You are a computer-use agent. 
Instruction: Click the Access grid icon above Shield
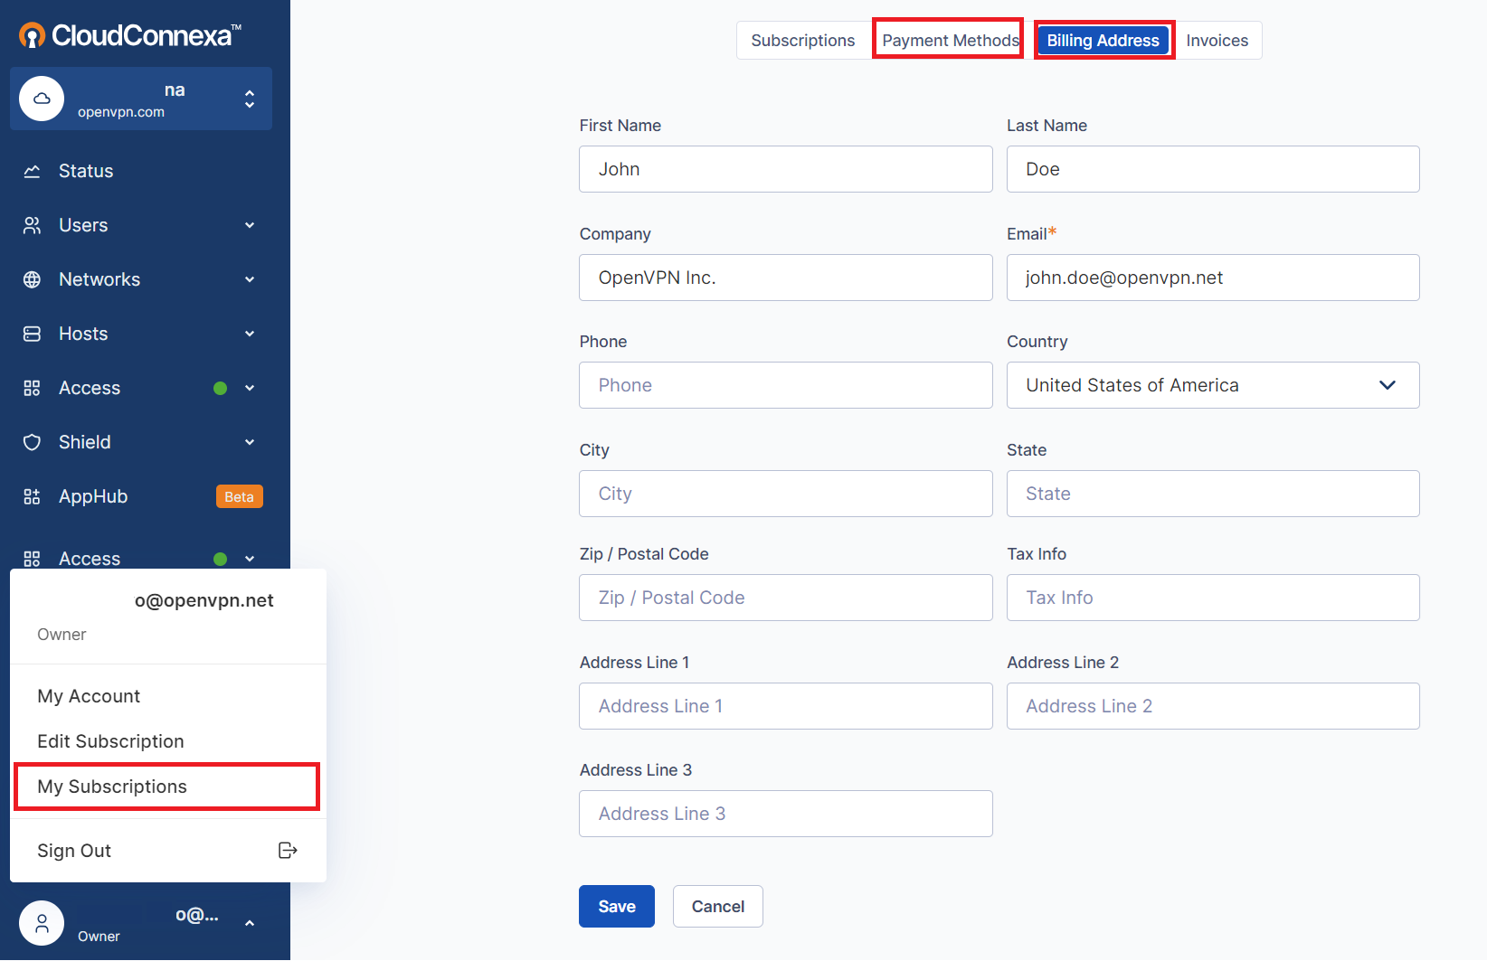point(32,388)
